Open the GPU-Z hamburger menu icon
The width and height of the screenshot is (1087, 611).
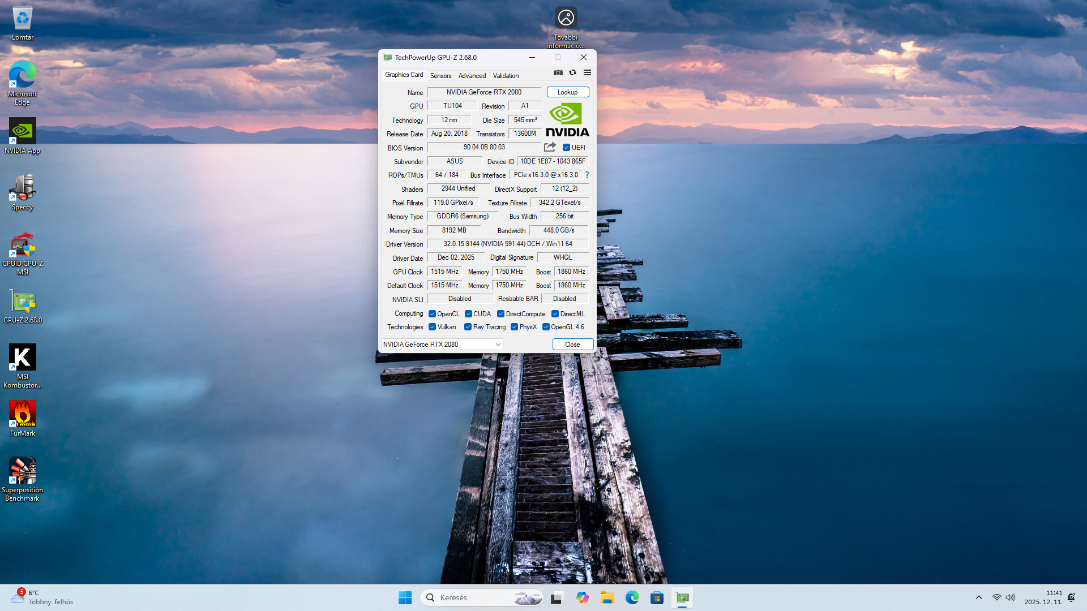pos(588,72)
